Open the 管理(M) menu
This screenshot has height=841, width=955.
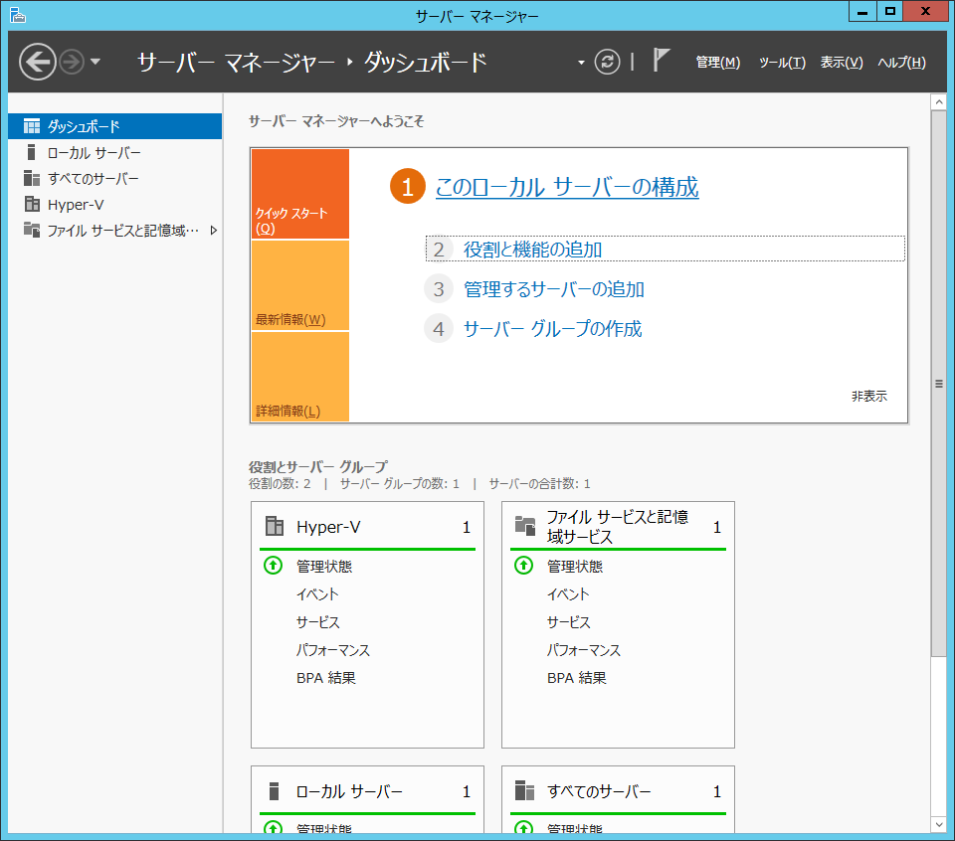[x=718, y=62]
